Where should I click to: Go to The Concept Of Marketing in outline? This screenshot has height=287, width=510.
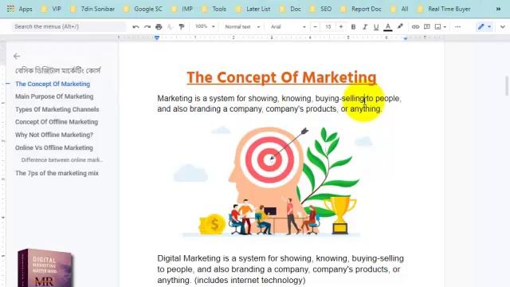[53, 84]
